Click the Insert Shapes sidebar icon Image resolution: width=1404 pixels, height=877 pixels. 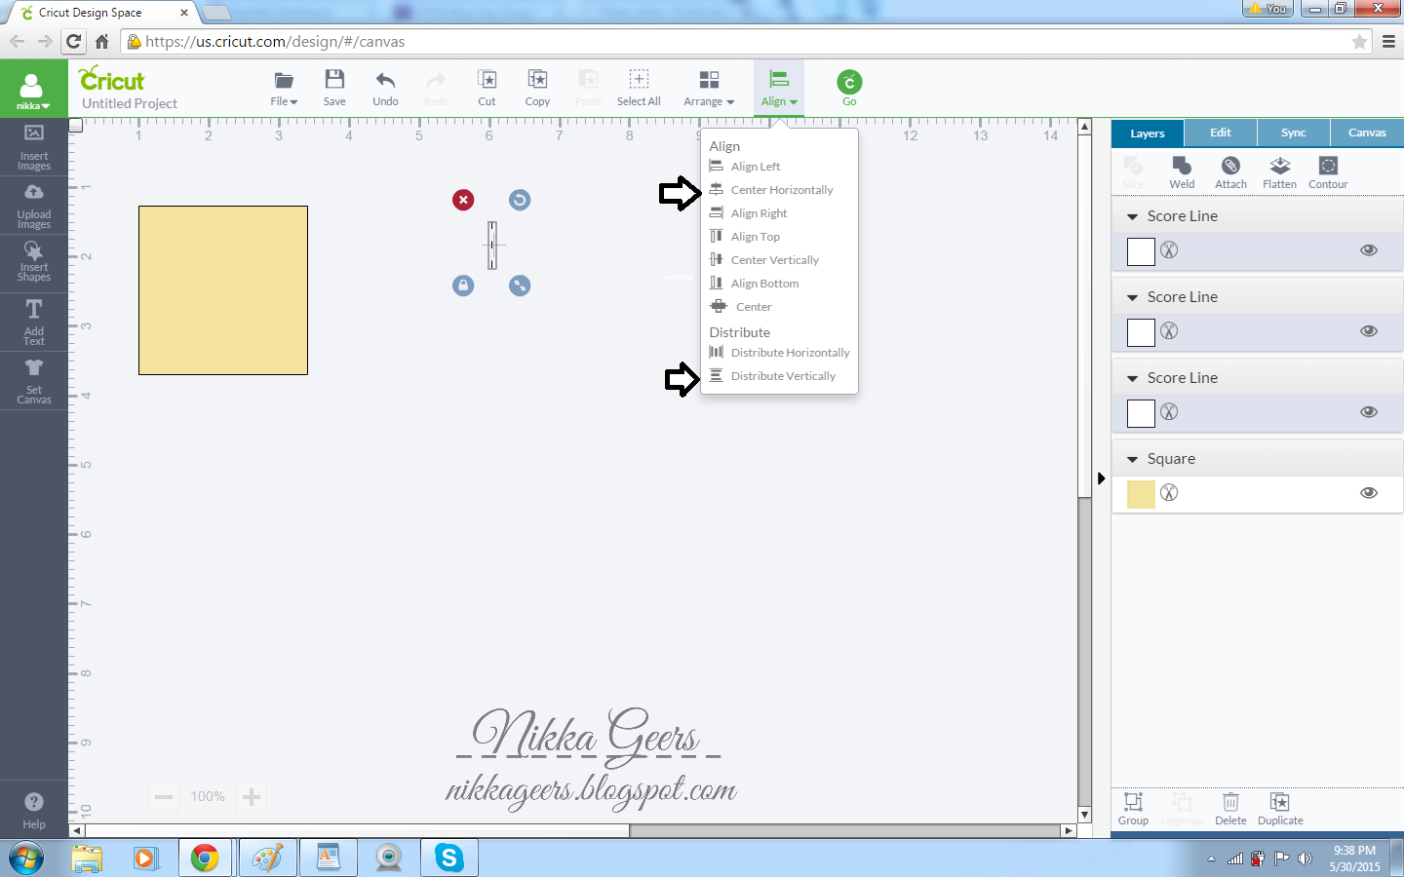coord(33,261)
